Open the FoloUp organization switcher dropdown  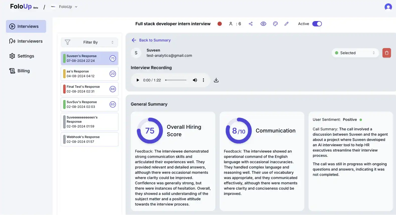tap(65, 7)
